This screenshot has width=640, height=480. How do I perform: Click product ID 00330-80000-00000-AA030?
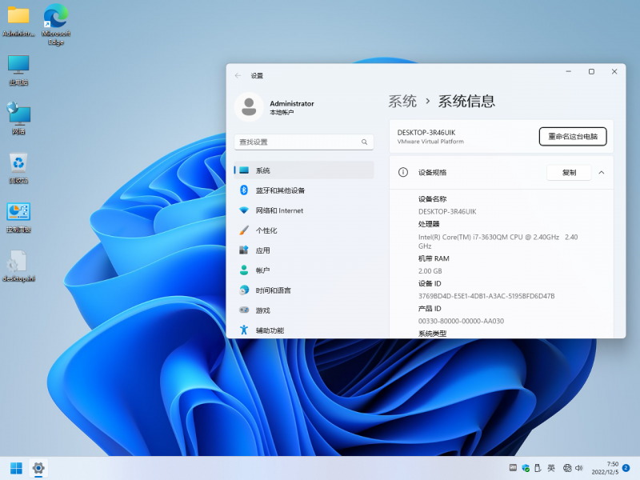pyautogui.click(x=462, y=321)
